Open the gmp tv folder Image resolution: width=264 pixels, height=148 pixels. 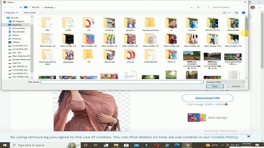130,24
